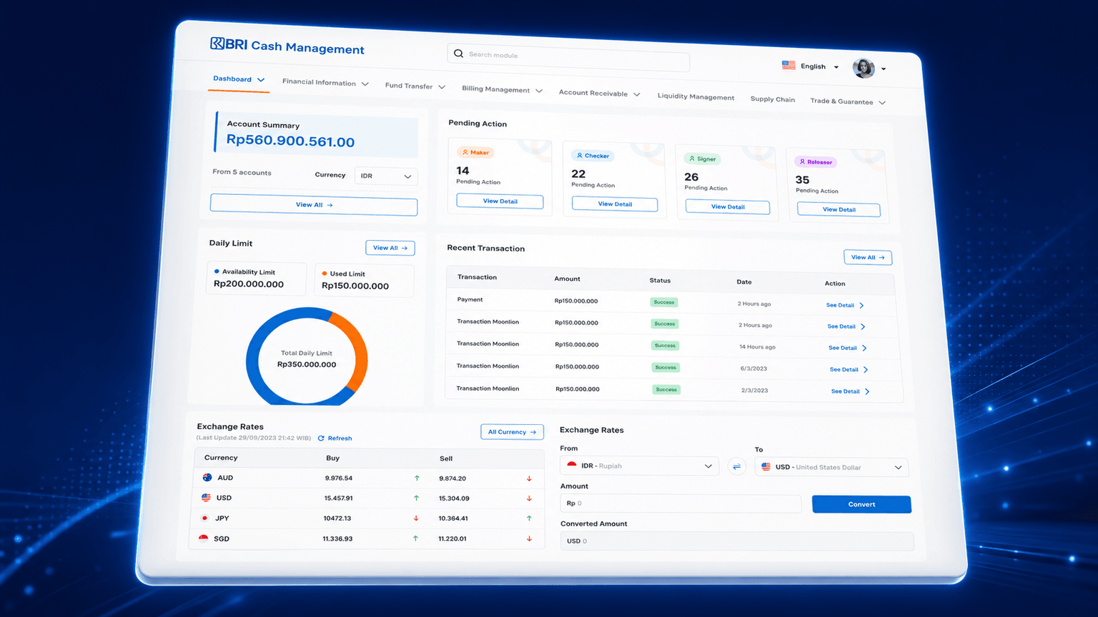Screen dimensions: 1098x617
Task: Click the Refresh exchange rates icon
Action: click(x=321, y=438)
